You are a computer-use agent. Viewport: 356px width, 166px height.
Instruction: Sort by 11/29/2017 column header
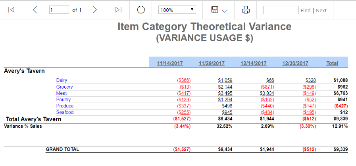pyautogui.click(x=212, y=63)
